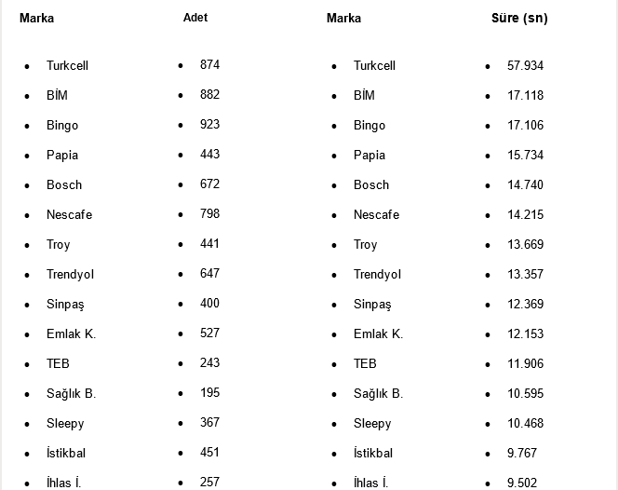Image resolution: width=618 pixels, height=490 pixels.
Task: Click the Sinpaş duration 12.369
Action: (x=525, y=305)
